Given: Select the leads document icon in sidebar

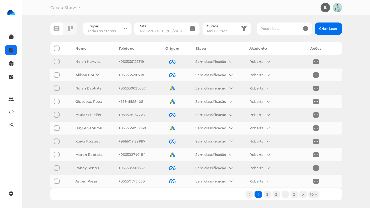Looking at the screenshot, I should click(x=11, y=50).
